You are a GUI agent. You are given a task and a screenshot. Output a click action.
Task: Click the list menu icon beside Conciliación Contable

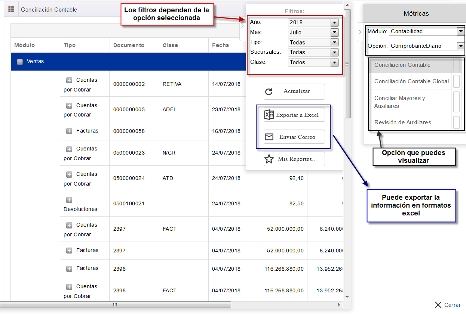click(11, 9)
